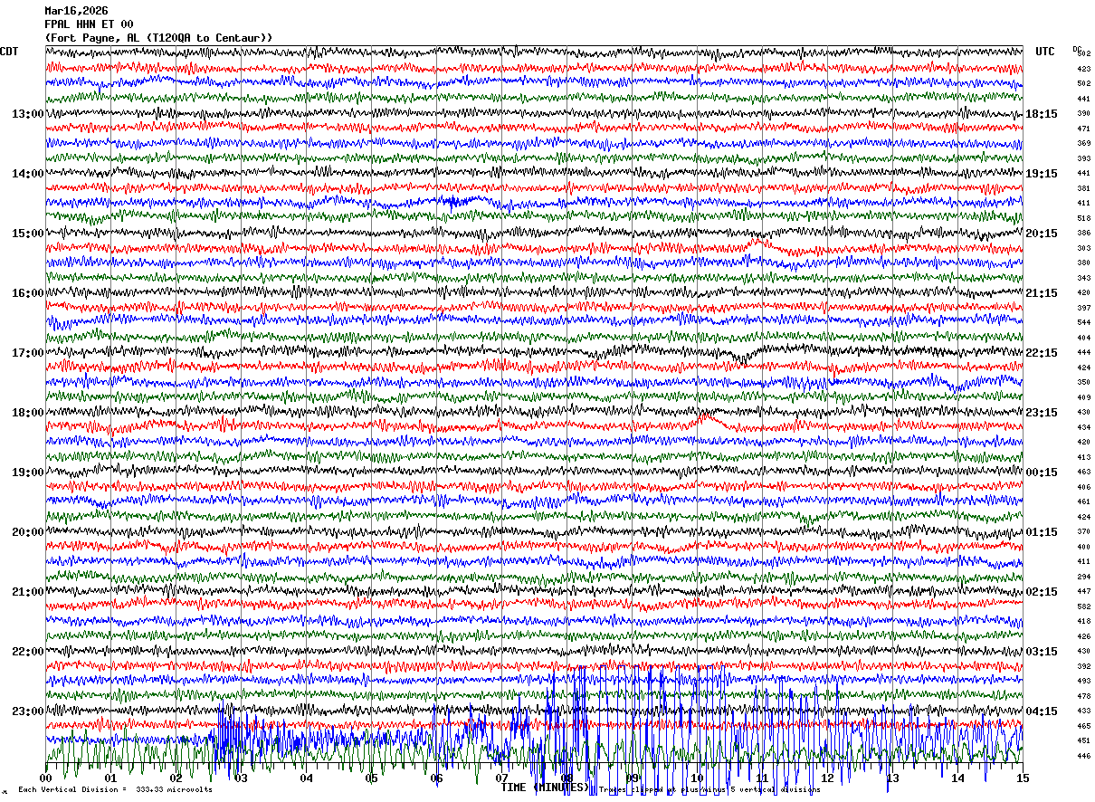Click the 19:00 CDT time label

tap(27, 473)
